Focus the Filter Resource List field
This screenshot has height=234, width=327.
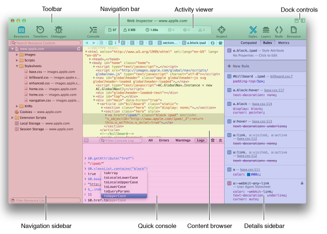point(45,200)
